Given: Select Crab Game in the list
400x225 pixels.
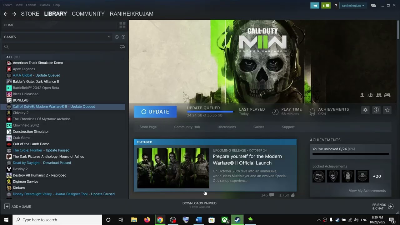Looking at the screenshot, I should (22, 138).
